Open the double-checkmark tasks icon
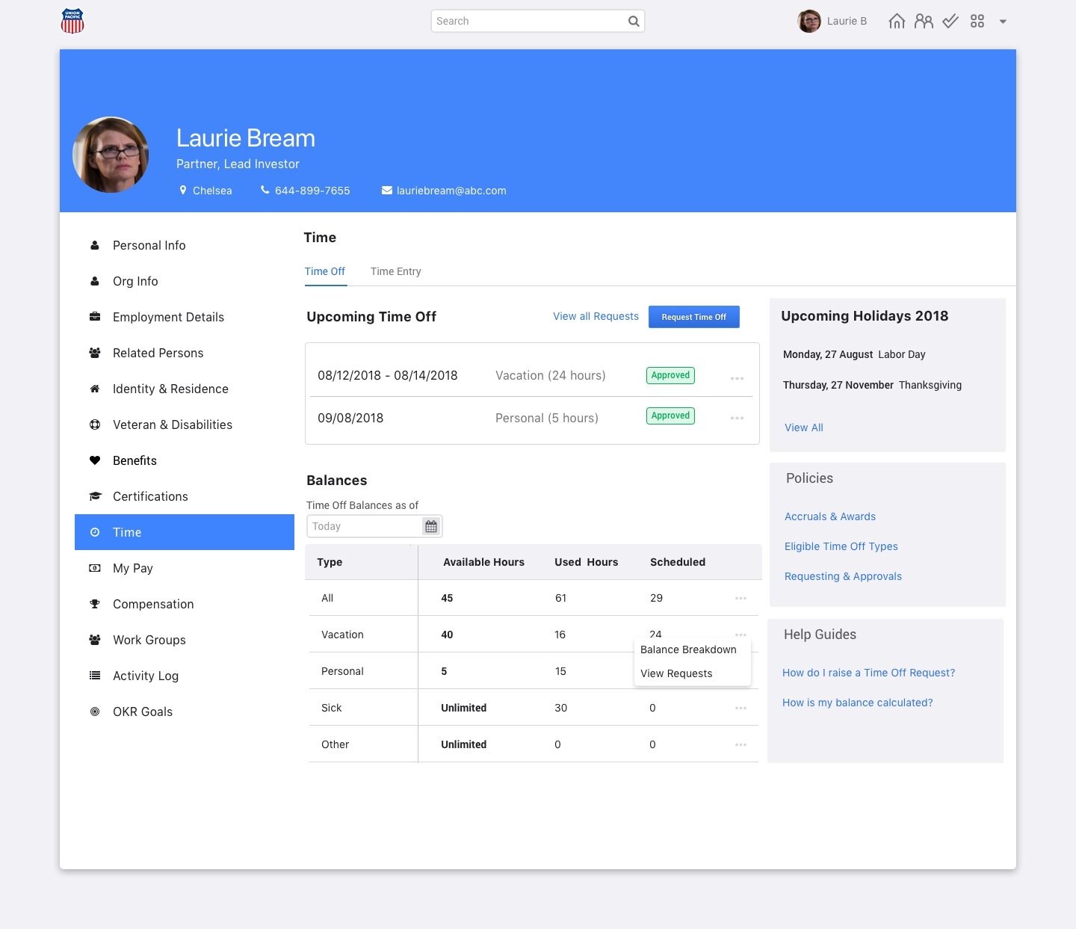Image resolution: width=1076 pixels, height=929 pixels. [x=950, y=21]
